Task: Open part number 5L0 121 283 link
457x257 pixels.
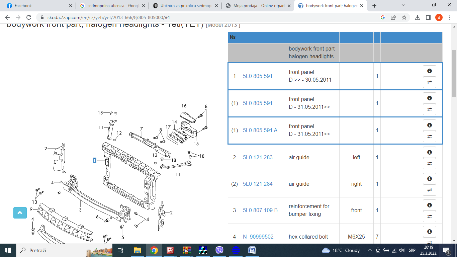Action: [258, 157]
